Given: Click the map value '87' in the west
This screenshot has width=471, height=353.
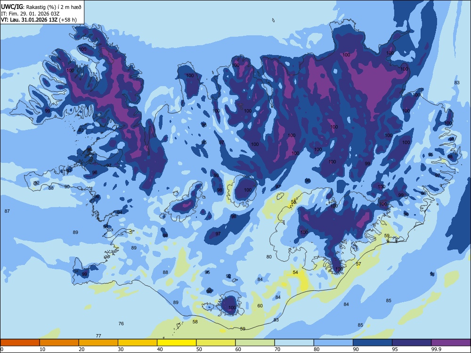Looking at the screenshot, I should pos(7,211).
